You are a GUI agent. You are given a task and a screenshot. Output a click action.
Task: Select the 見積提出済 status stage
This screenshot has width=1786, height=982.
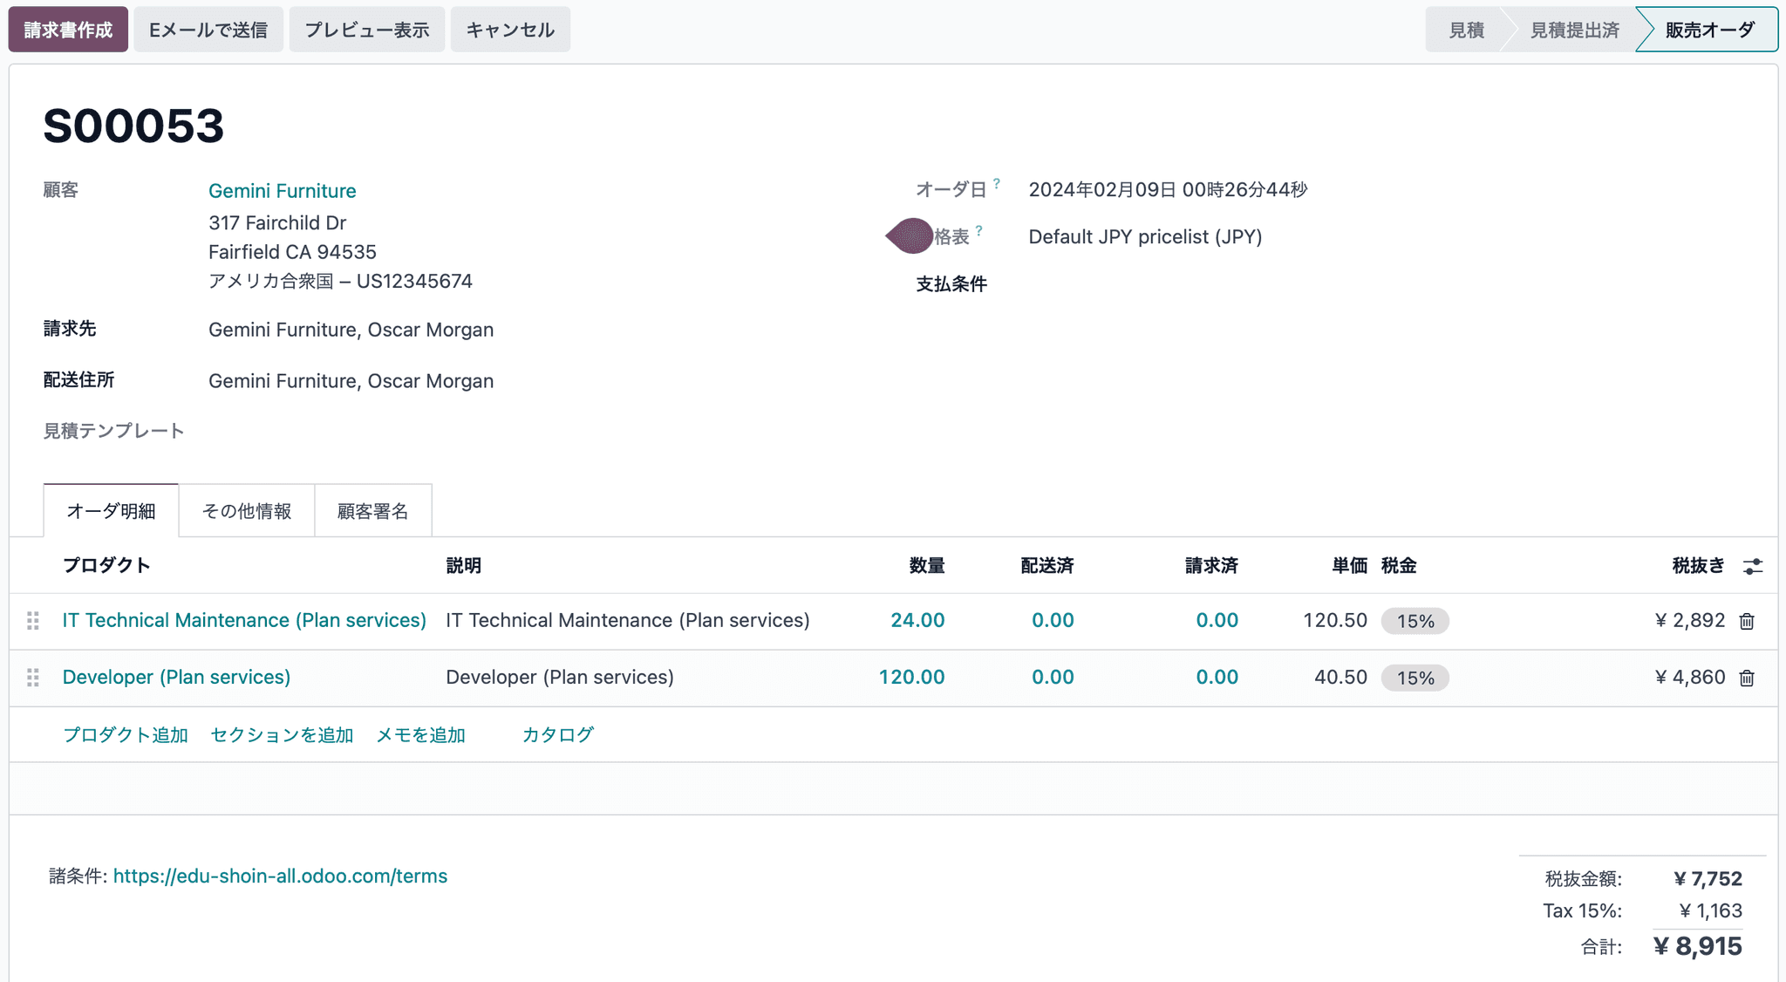coord(1574,30)
